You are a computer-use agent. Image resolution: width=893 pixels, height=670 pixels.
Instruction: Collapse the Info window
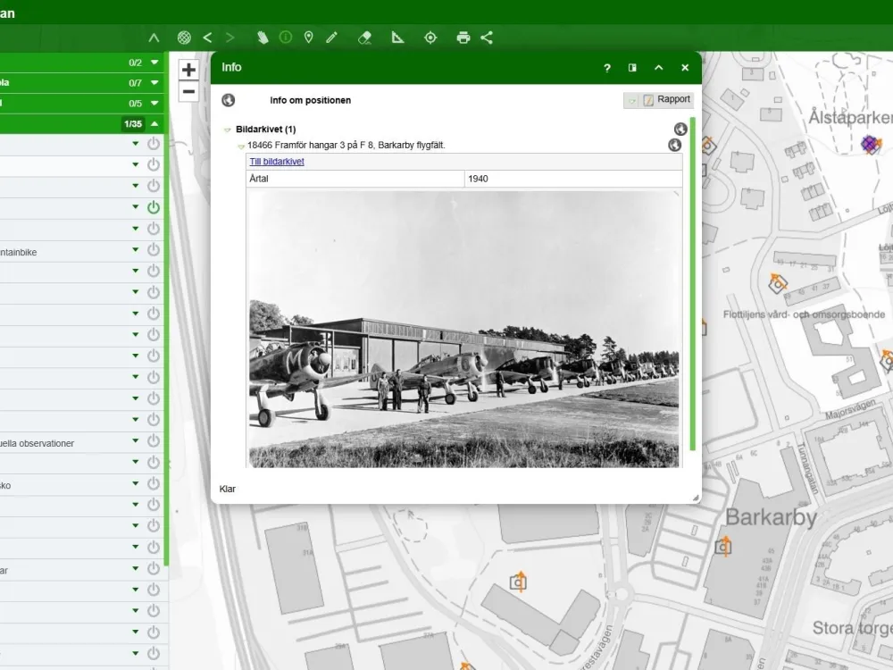pos(658,68)
